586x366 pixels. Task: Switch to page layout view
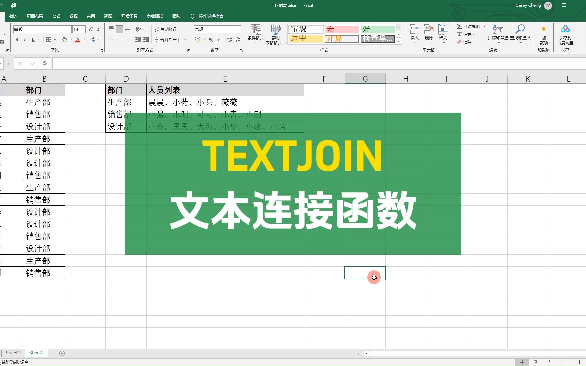click(535, 362)
